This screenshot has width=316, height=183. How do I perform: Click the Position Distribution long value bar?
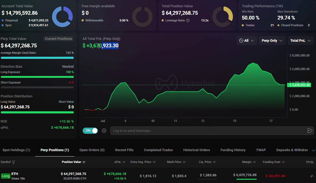click(x=37, y=112)
